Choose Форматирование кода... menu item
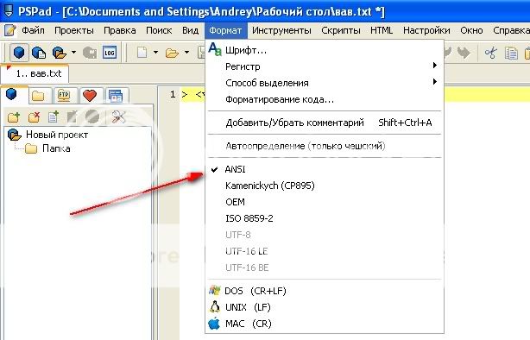The image size is (530, 340). (325, 99)
